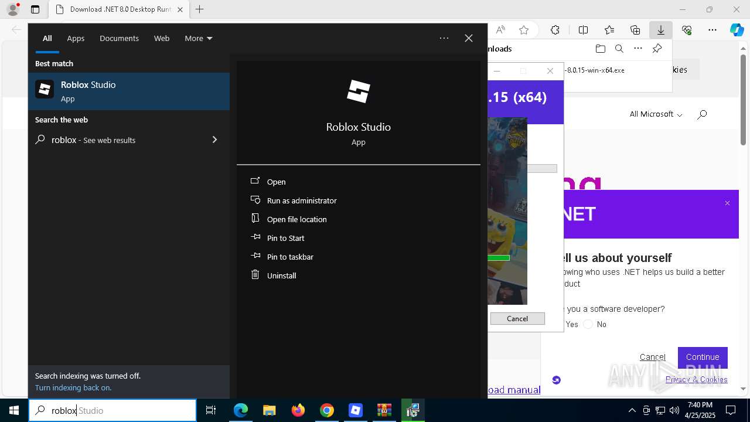Viewport: 750px width, 422px height.
Task: Open search panel options ellipsis
Action: pos(444,38)
